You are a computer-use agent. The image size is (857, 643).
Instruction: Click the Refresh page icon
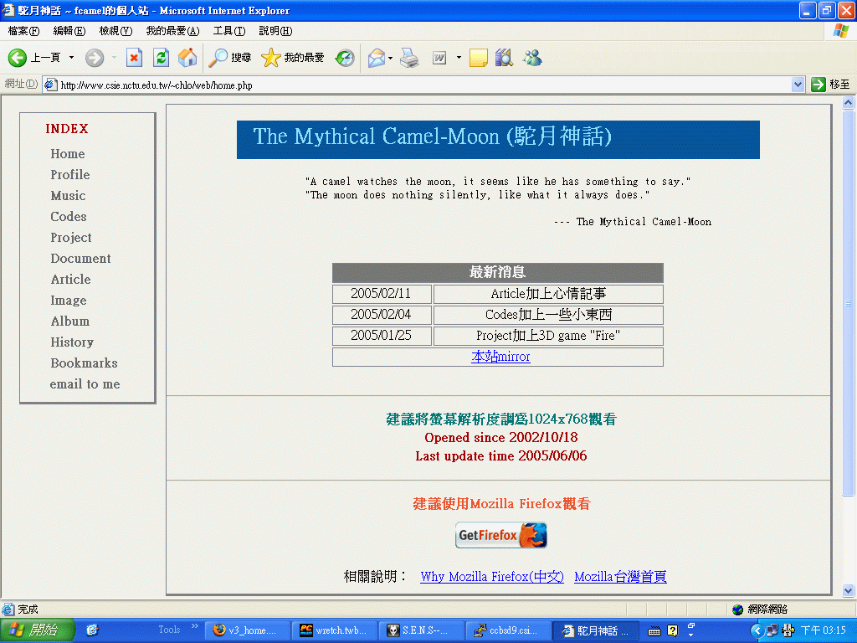click(161, 58)
